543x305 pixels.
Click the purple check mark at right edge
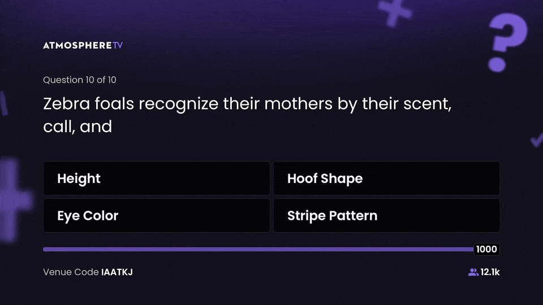[x=536, y=138]
